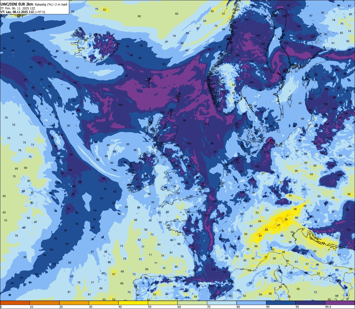The width and height of the screenshot is (355, 309).
Task: Click the humidity value '27' on the map
Action: click(x=279, y=225)
